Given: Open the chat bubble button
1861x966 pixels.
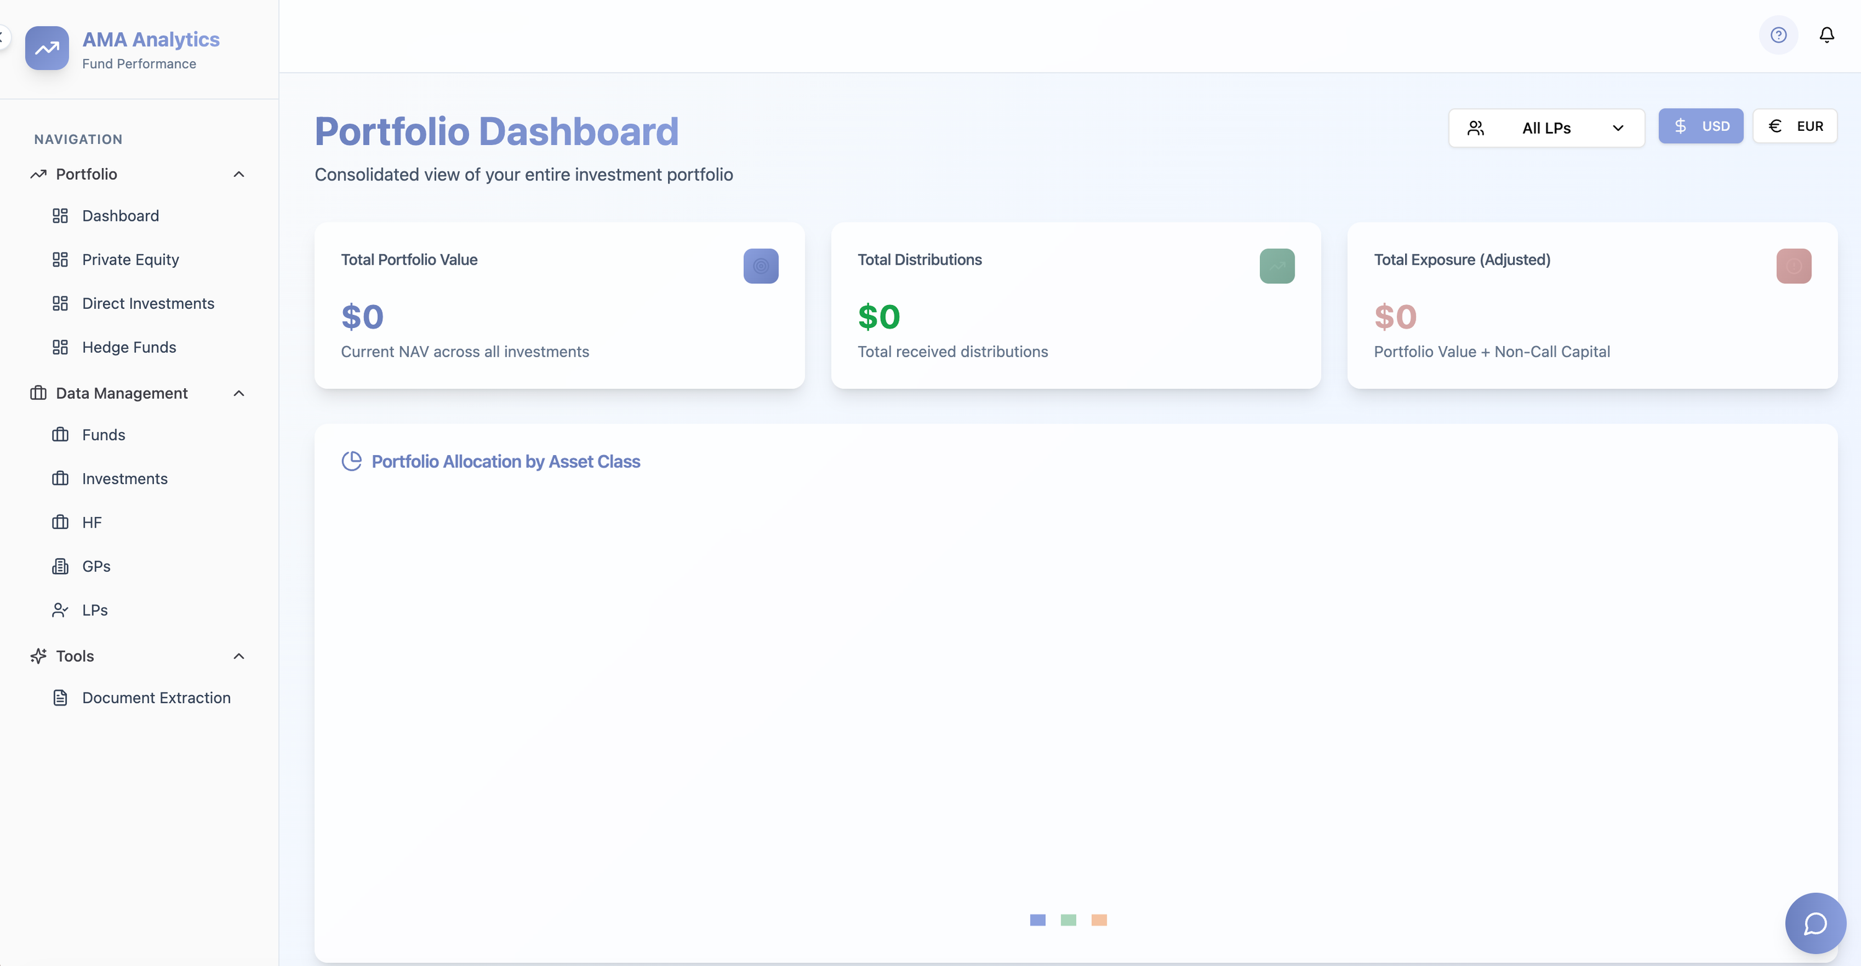Looking at the screenshot, I should tap(1814, 923).
